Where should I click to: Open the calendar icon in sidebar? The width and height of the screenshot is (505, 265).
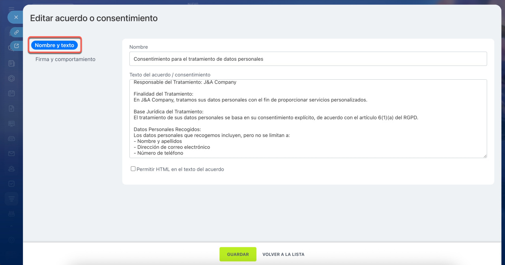click(x=11, y=93)
